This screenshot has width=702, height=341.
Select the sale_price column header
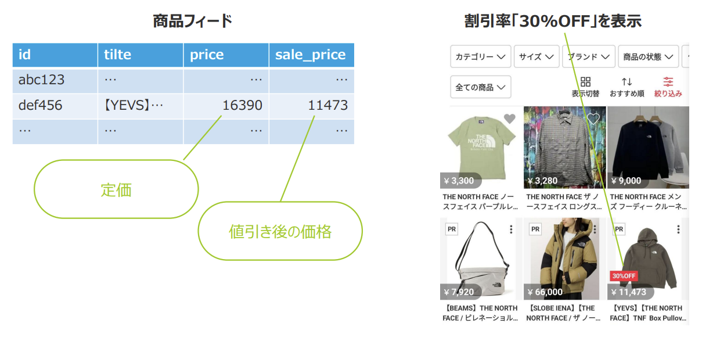311,55
